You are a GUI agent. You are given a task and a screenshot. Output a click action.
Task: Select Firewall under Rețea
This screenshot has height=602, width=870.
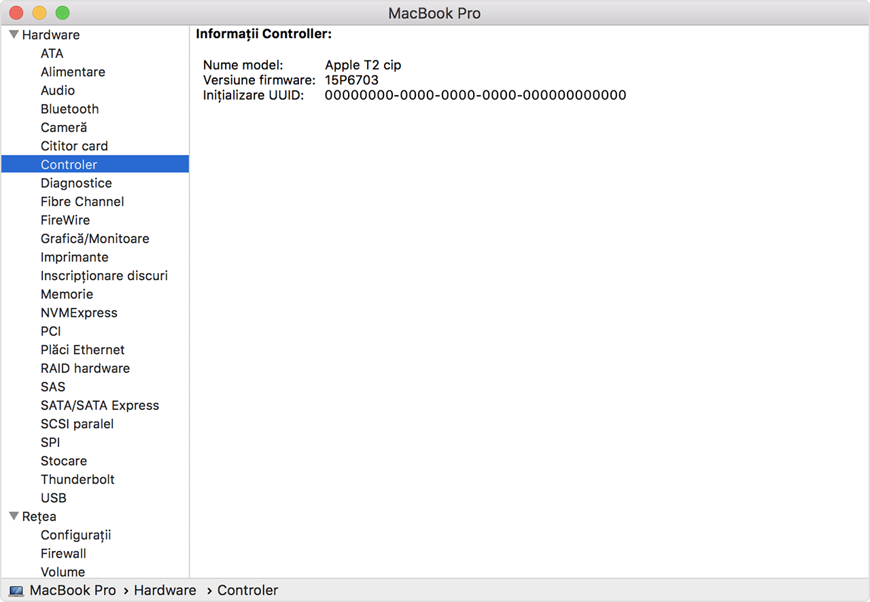point(63,554)
